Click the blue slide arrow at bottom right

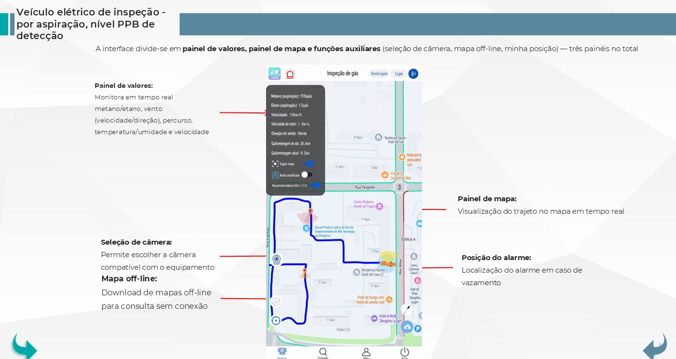click(x=655, y=346)
